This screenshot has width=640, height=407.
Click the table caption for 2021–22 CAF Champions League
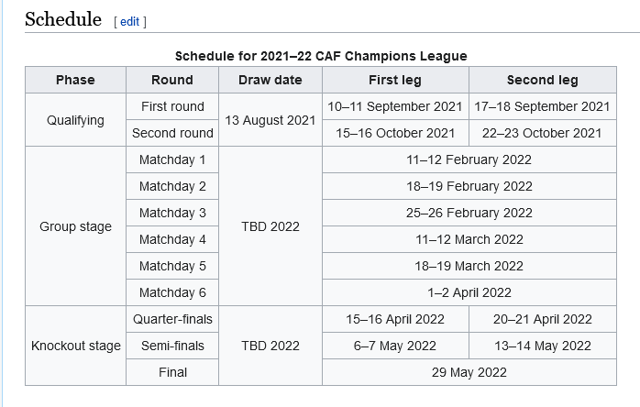point(321,56)
